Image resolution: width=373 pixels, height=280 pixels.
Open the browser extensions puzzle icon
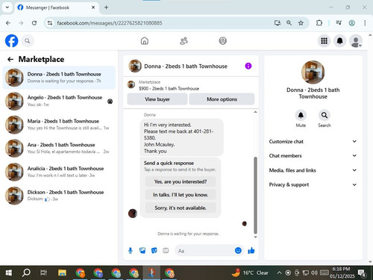pyautogui.click(x=319, y=23)
